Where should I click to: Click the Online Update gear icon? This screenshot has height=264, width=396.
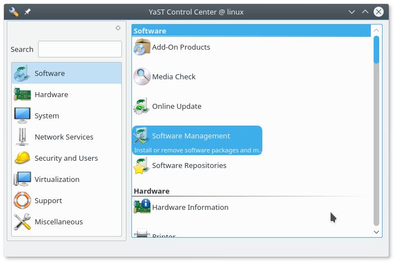(x=142, y=106)
